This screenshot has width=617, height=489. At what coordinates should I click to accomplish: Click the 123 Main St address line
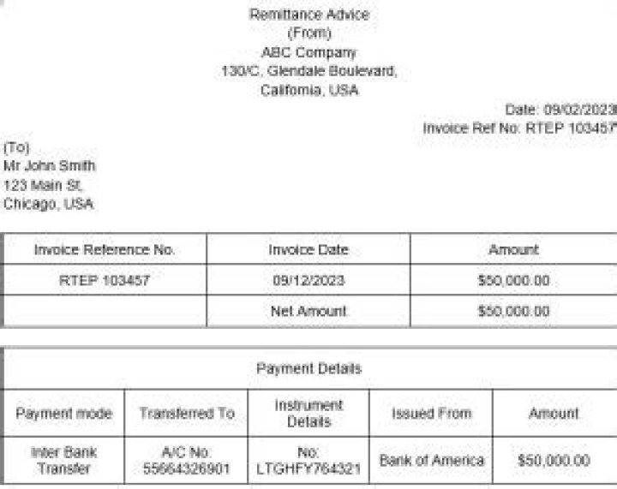[44, 184]
